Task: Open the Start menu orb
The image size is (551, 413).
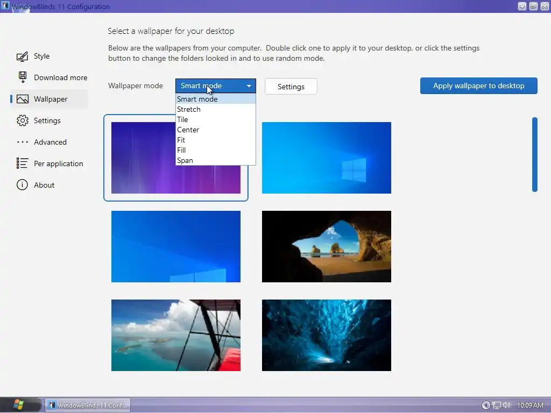Action: (18, 405)
